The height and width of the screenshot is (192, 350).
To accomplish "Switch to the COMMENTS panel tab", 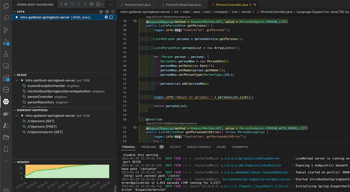I will tap(240, 147).
